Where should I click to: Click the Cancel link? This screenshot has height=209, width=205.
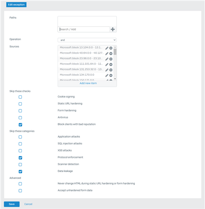tap(28, 204)
